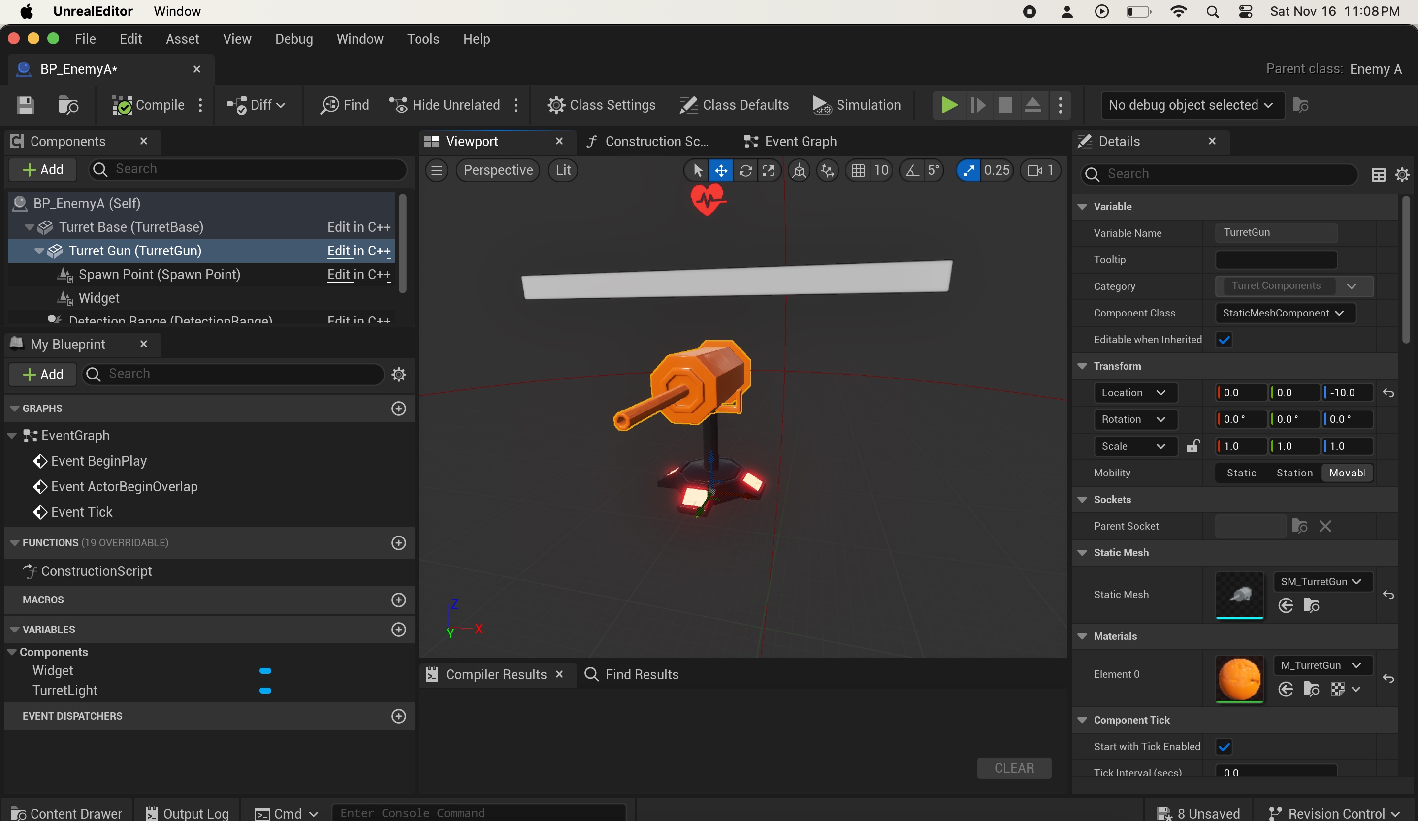Uncheck Editable when Inherited checkbox
Viewport: 1418px width, 821px height.
(1224, 340)
